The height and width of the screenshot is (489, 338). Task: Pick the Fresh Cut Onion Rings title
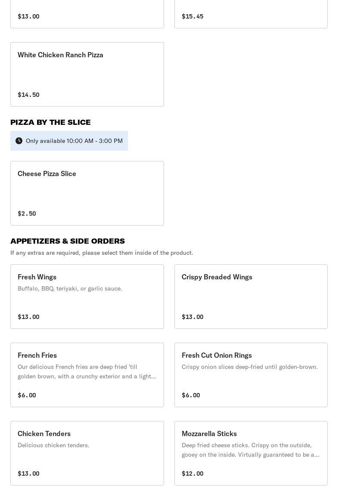pos(217,356)
